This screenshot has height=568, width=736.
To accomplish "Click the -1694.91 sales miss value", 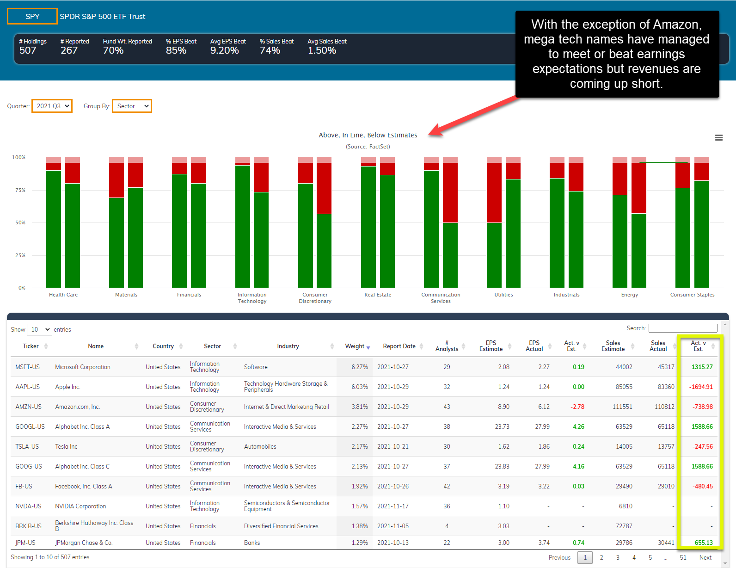I will click(x=701, y=387).
